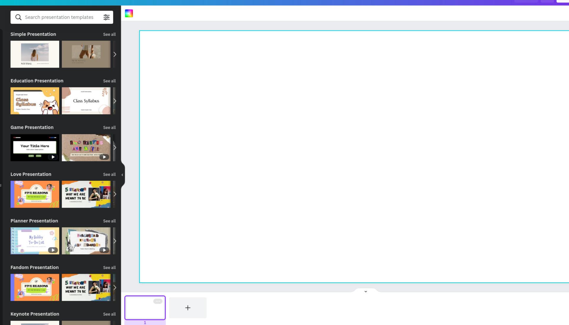Screen dimensions: 569x325
Task: Click the Fandom Presentation heading
Action: [x=35, y=267]
